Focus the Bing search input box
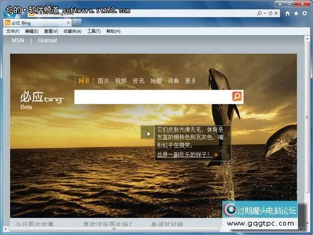 point(153,97)
